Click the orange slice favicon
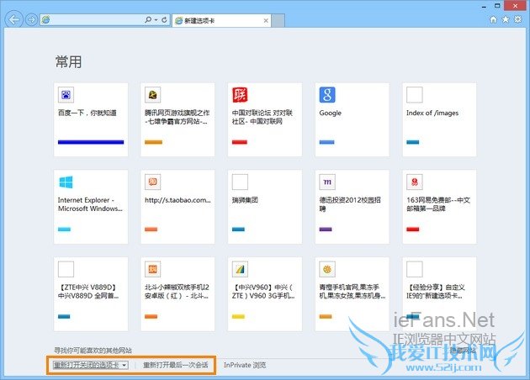Viewport: 530px width, 380px height. tap(327, 269)
